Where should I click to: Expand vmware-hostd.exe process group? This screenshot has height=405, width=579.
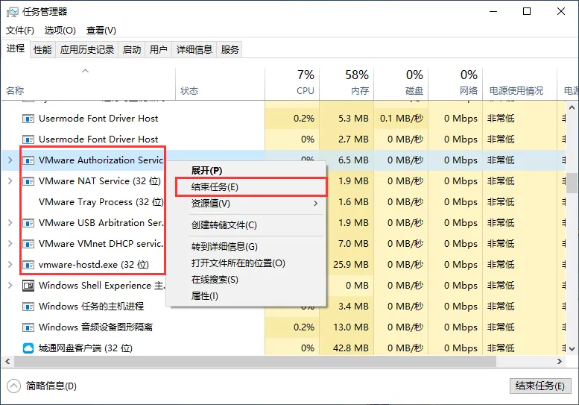(x=10, y=265)
